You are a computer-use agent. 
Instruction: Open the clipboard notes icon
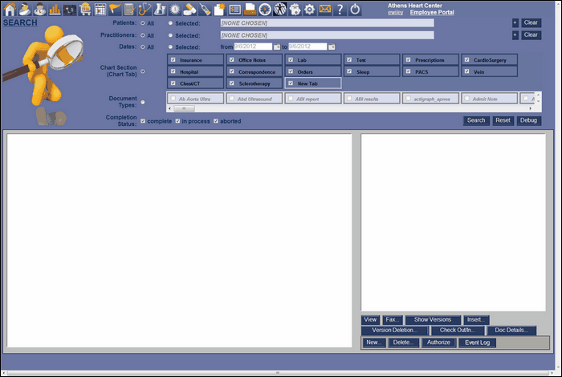click(x=129, y=10)
